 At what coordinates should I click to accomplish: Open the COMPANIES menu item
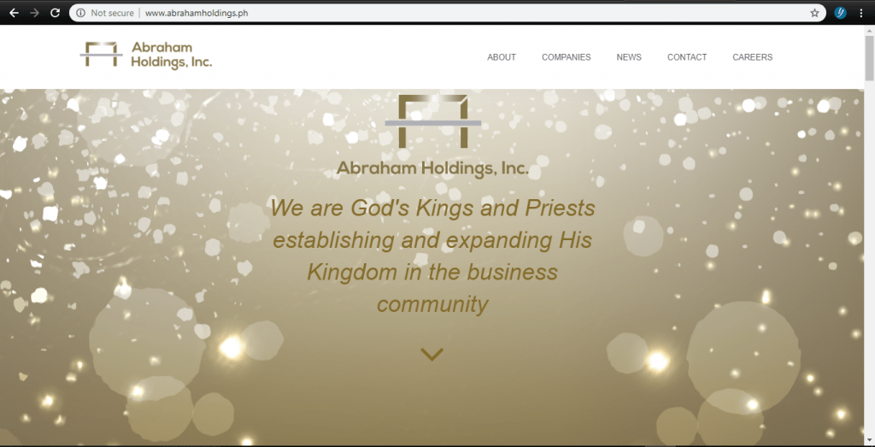pyautogui.click(x=566, y=57)
